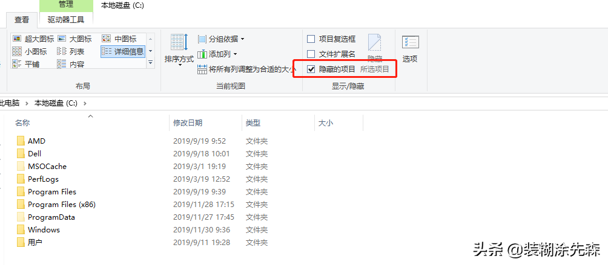The height and width of the screenshot is (265, 608).
Task: Select date 2019/11/27 17:45 cell
Action: (203, 217)
